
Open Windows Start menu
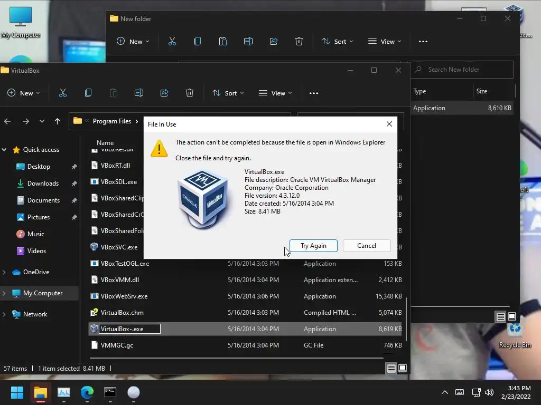(x=17, y=392)
